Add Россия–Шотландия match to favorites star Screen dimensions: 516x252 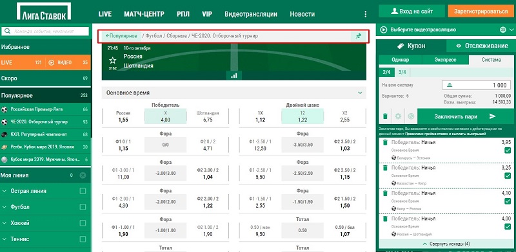tap(112, 60)
